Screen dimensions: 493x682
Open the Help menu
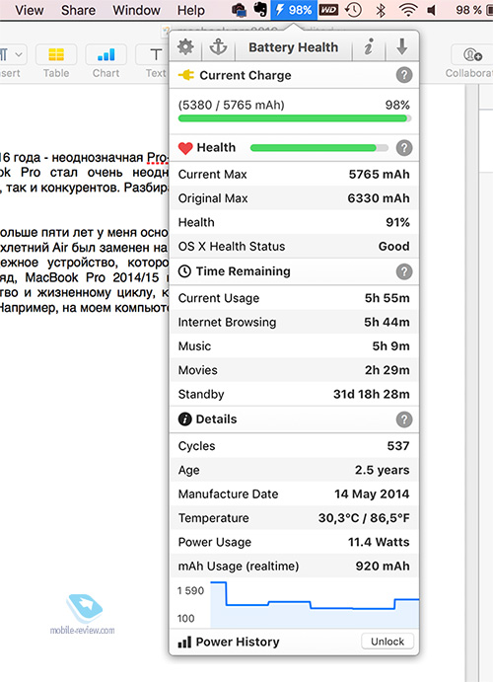[x=190, y=10]
